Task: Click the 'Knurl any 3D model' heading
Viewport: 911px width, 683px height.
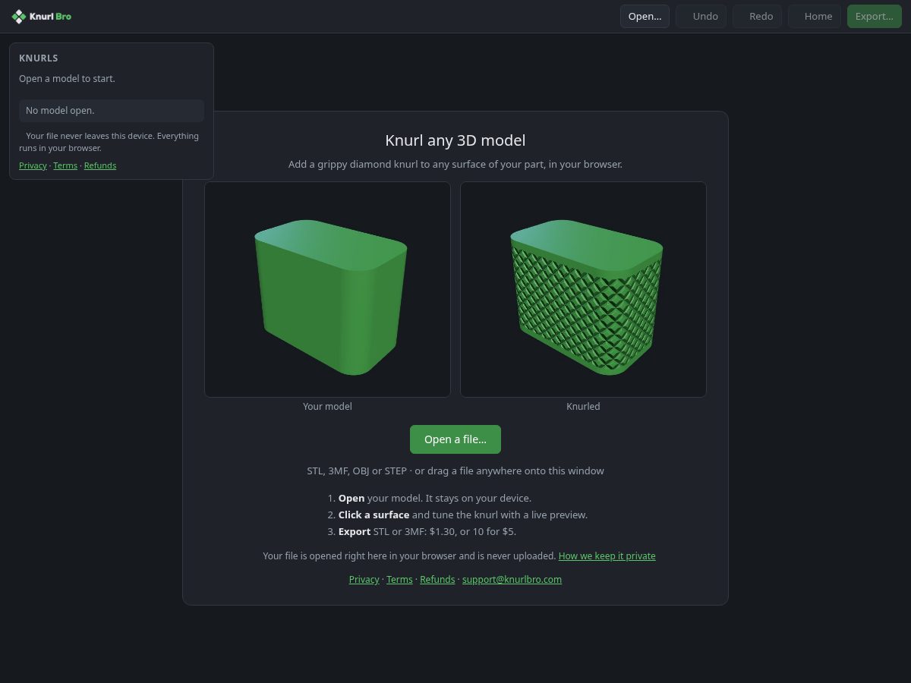Action: click(455, 140)
